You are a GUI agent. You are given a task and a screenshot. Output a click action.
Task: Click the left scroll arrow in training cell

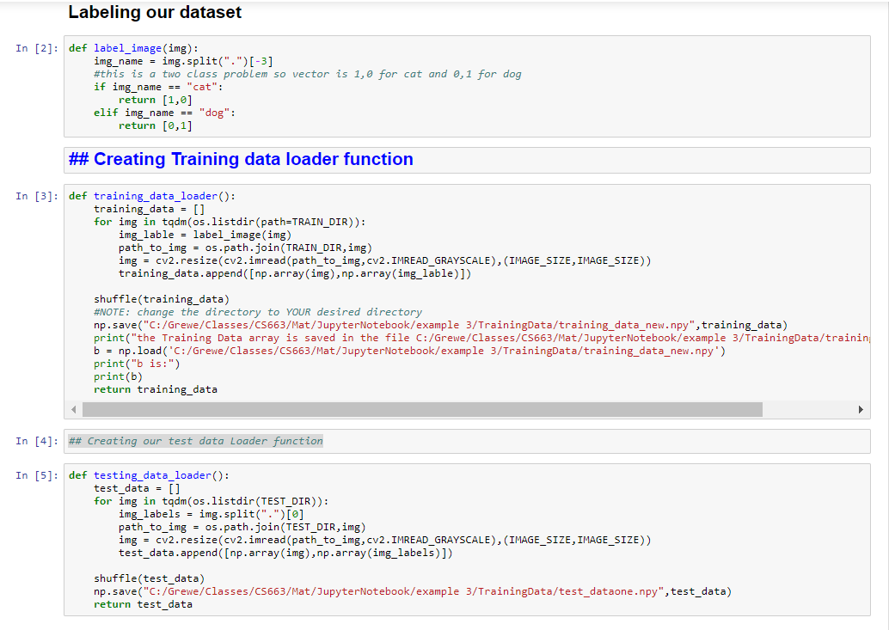73,410
